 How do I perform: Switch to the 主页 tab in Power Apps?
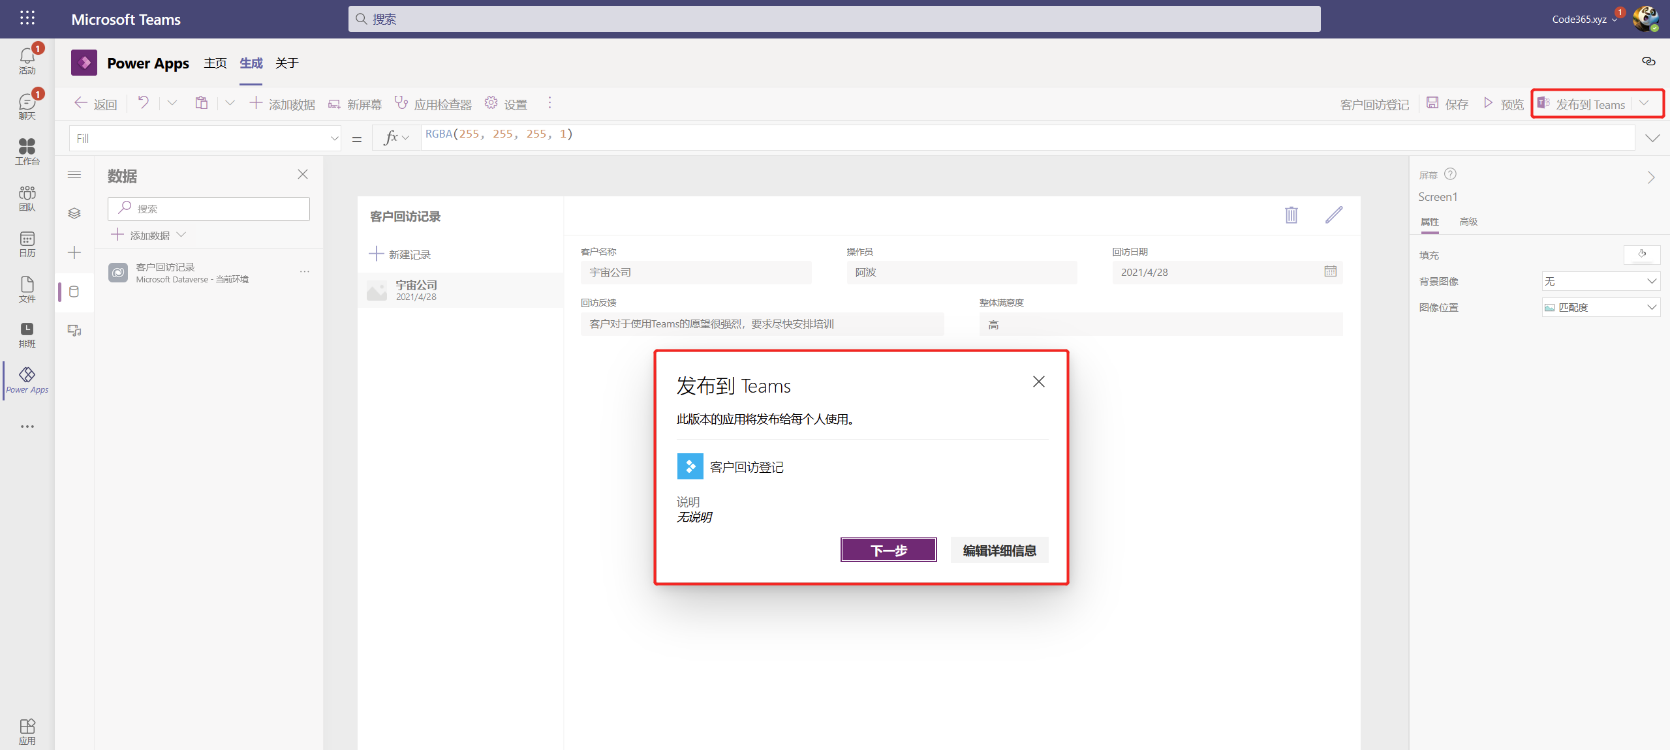click(214, 63)
